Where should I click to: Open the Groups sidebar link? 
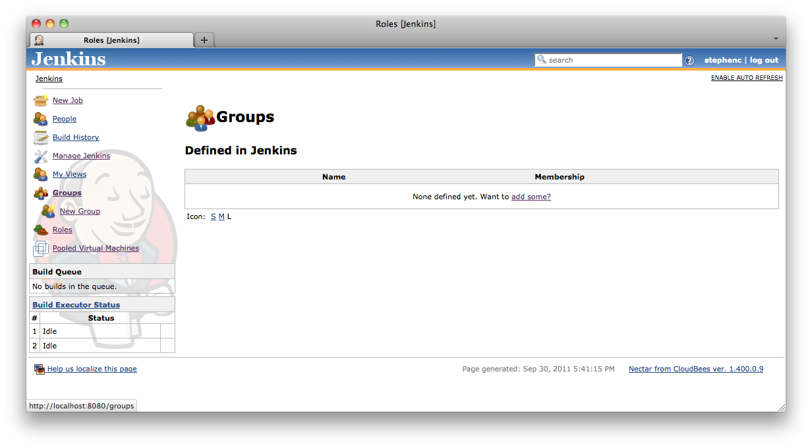pos(67,193)
